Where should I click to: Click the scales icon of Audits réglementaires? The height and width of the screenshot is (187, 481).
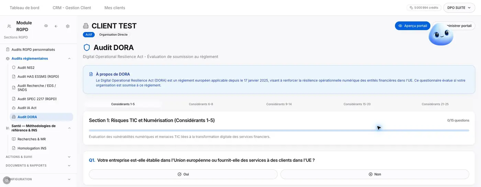[x=8, y=58]
